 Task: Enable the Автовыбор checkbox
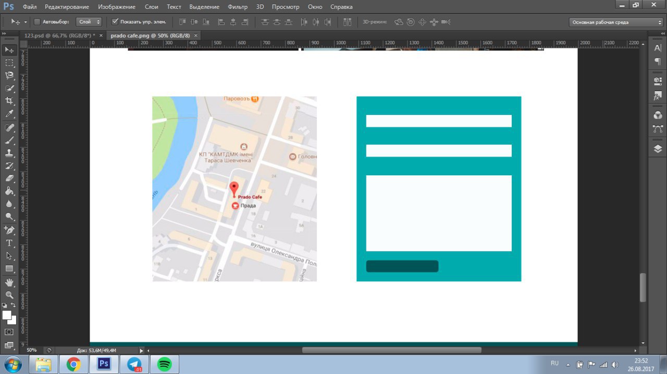click(x=37, y=22)
